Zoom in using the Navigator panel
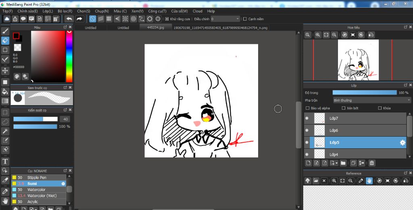The image size is (413, 210). (318, 35)
